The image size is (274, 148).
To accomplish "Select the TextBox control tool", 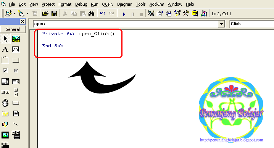I will 16,50.
